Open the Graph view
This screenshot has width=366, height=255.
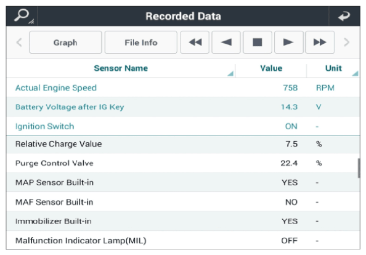click(x=65, y=42)
